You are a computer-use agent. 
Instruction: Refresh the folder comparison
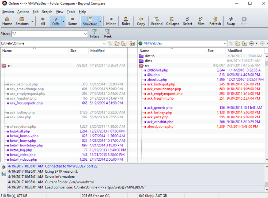[215, 21]
